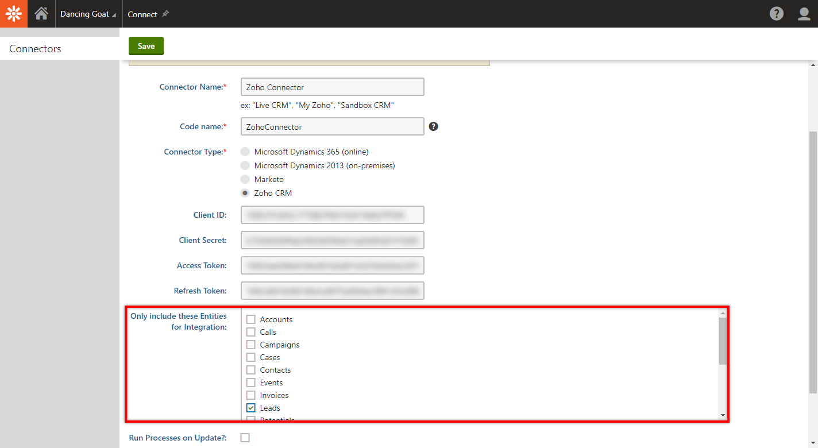Select Microsoft Dynamics 2013 (on-premises) type
Screen dimensions: 818x448
245,165
